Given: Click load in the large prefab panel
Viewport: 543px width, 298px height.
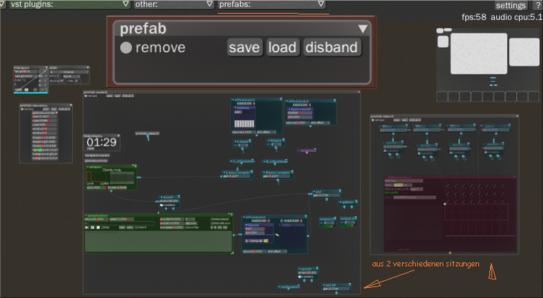Looking at the screenshot, I should pyautogui.click(x=282, y=47).
